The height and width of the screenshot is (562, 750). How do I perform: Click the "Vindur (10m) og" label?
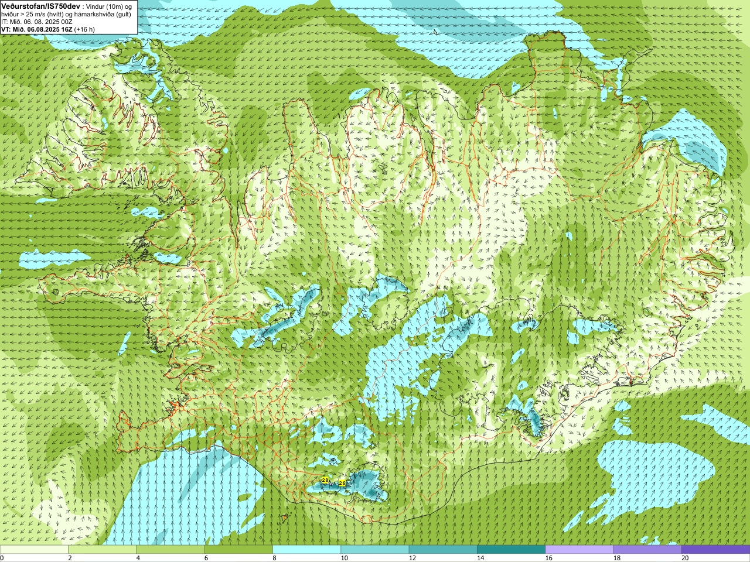(109, 6)
